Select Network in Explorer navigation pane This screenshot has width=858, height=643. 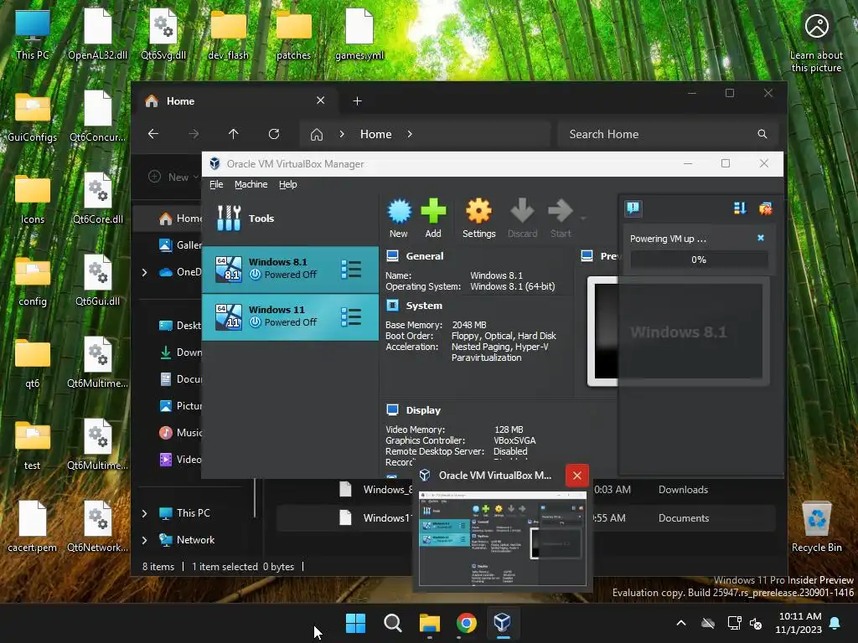[187, 540]
